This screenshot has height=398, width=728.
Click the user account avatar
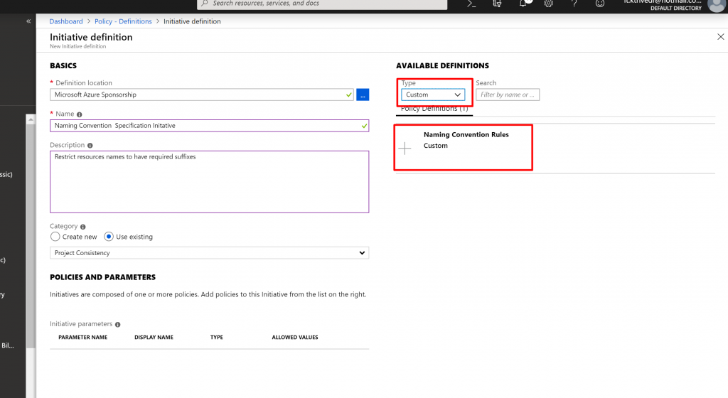[x=716, y=5]
